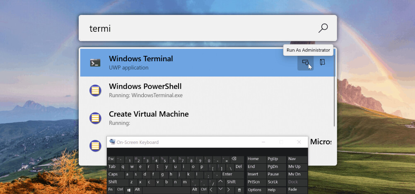Click the backslash key

[x=230, y=167]
